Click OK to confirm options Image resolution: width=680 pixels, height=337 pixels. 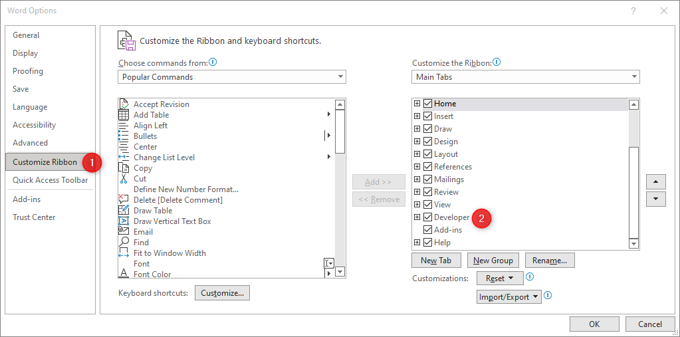(x=594, y=324)
